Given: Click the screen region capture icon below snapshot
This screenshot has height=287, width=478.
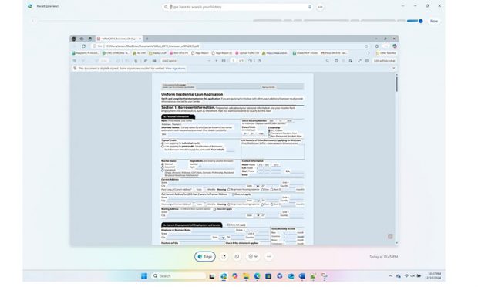Looking at the screenshot, I should pos(224,257).
